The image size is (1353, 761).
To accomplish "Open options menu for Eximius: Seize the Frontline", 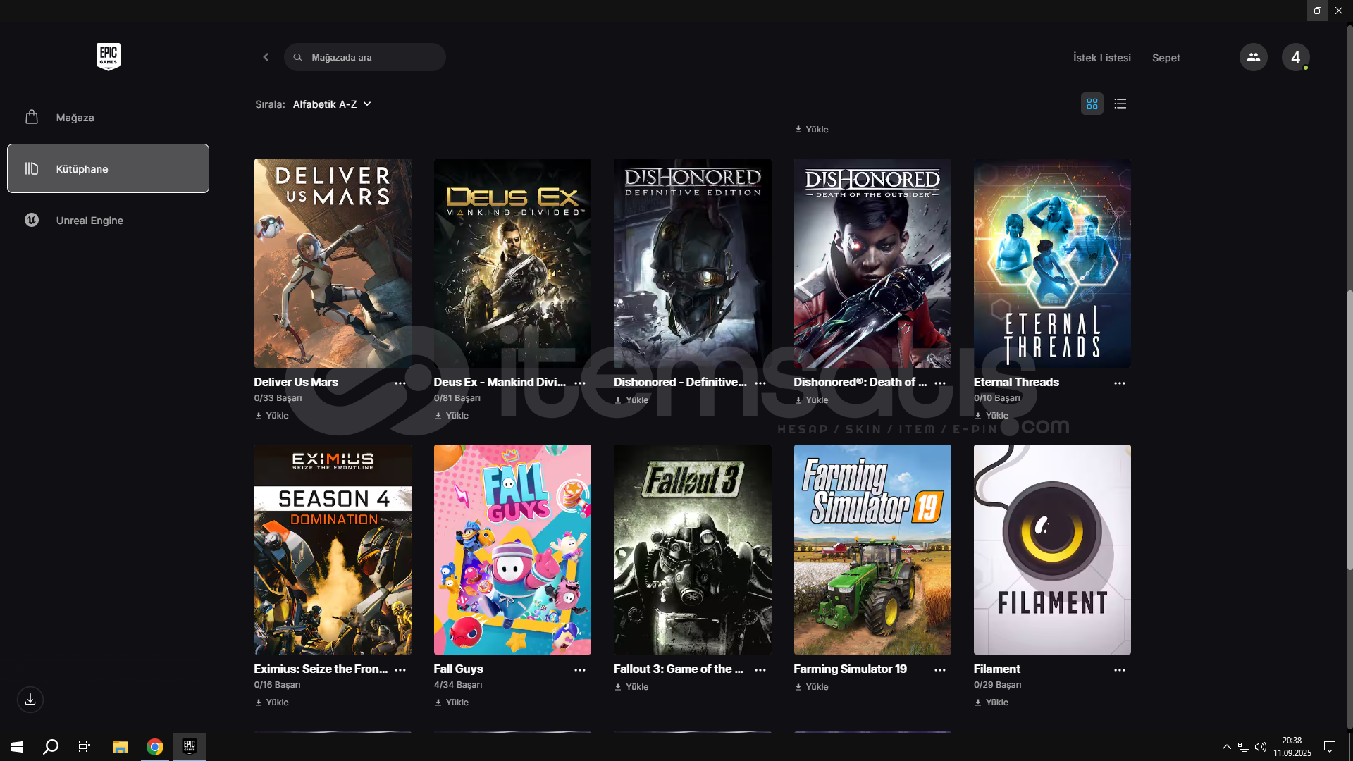I will (400, 669).
